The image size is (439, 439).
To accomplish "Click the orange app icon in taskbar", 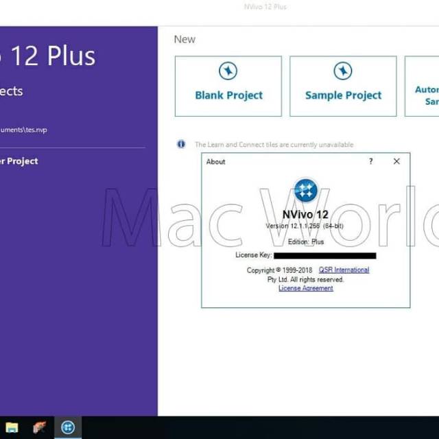I will pos(40,428).
